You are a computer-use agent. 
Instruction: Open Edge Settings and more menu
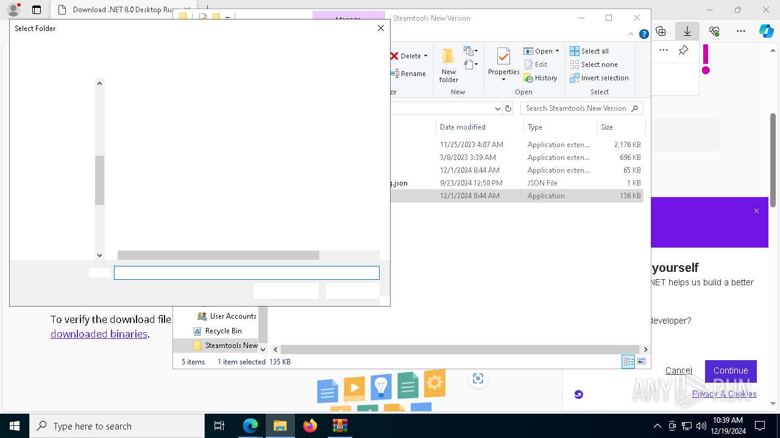click(741, 31)
